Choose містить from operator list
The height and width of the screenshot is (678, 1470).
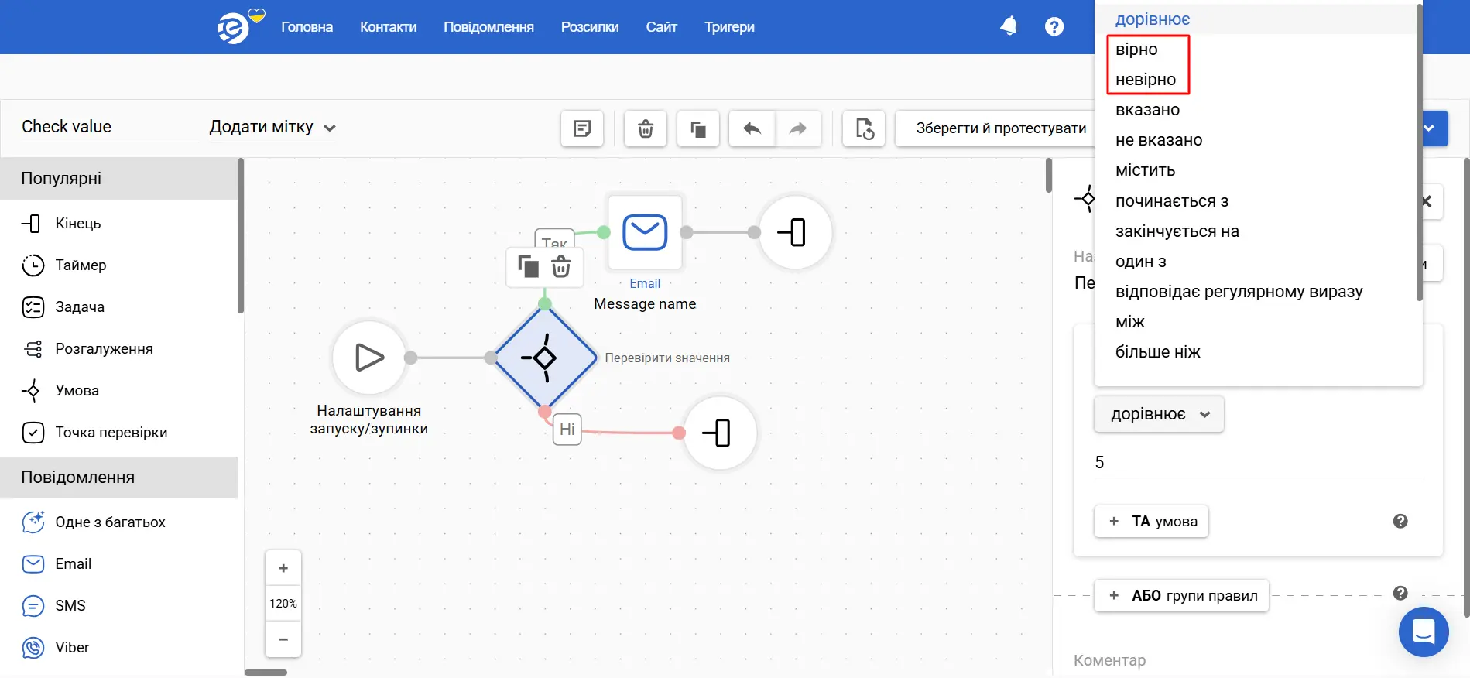[1145, 170]
